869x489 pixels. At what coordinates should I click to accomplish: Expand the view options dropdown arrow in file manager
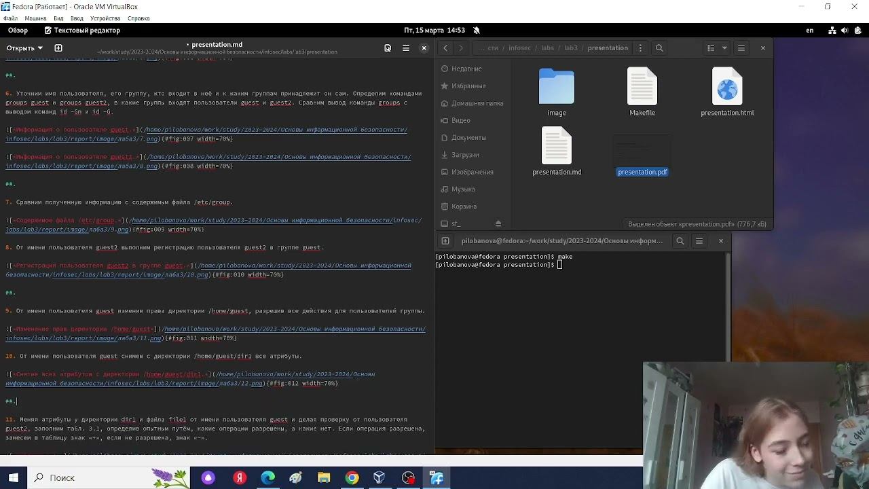click(724, 48)
